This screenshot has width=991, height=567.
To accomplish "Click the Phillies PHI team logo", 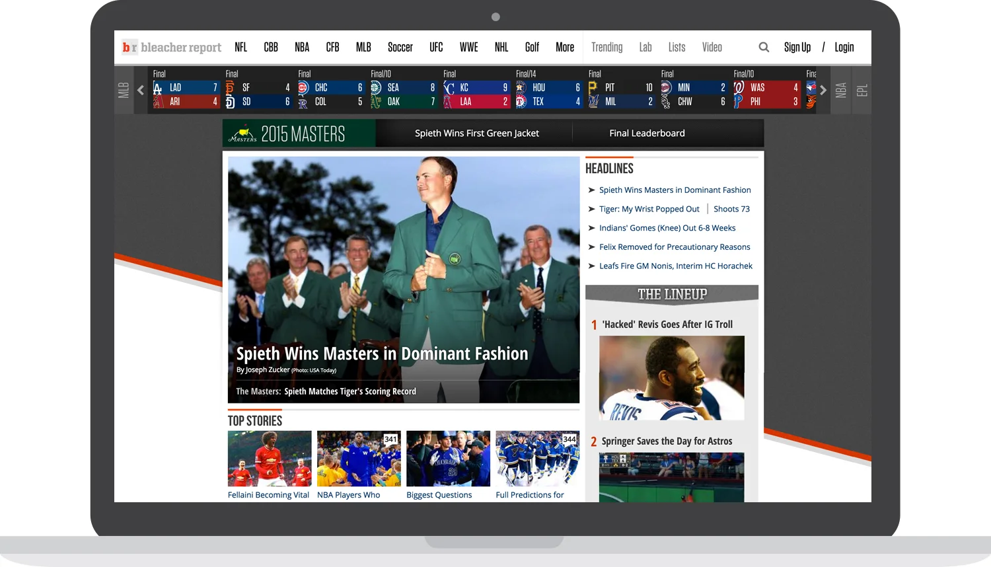I will [x=738, y=102].
